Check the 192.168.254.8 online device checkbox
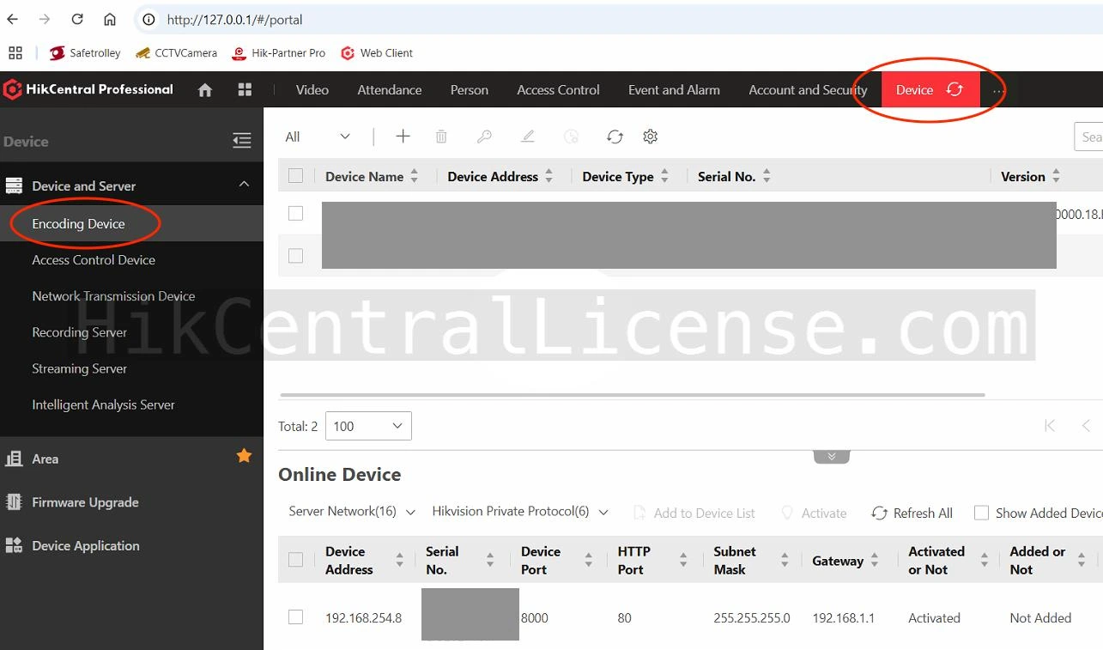This screenshot has height=650, width=1103. tap(296, 617)
